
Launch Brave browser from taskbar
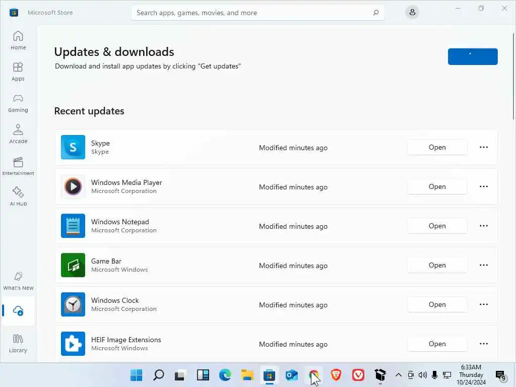[336, 375]
